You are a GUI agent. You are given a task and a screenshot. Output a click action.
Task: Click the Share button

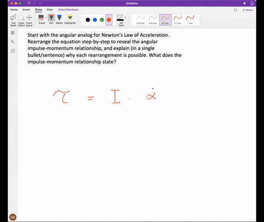click(248, 10)
